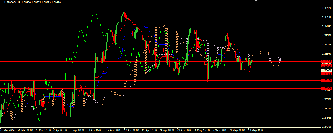Select the 1.36350 horizontal line price label
The height and width of the screenshot is (133, 333).
(x=326, y=74)
